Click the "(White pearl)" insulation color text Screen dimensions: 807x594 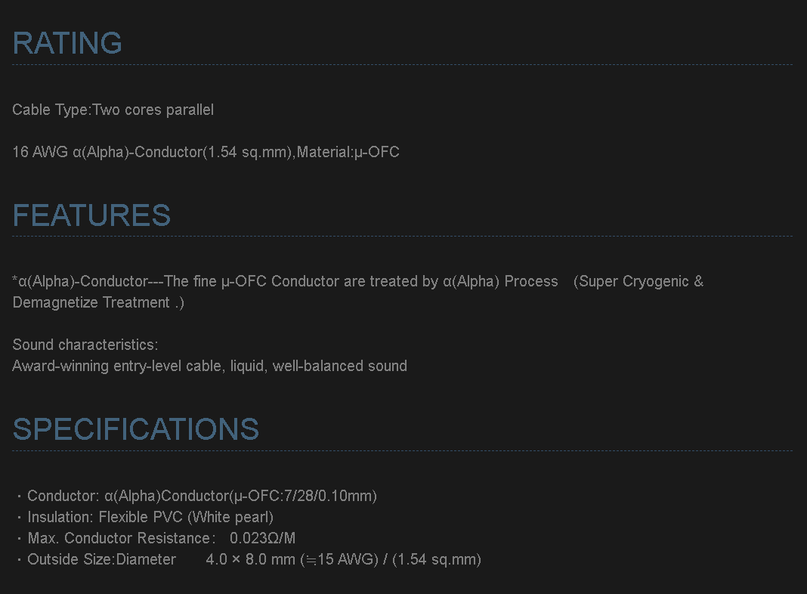[x=230, y=518]
